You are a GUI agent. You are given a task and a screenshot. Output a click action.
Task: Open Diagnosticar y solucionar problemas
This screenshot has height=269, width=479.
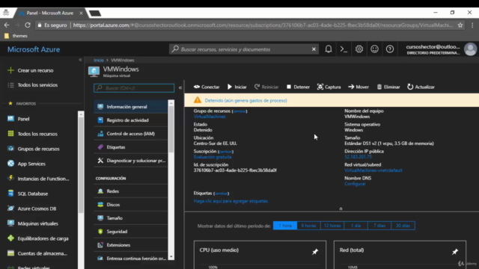(x=131, y=161)
